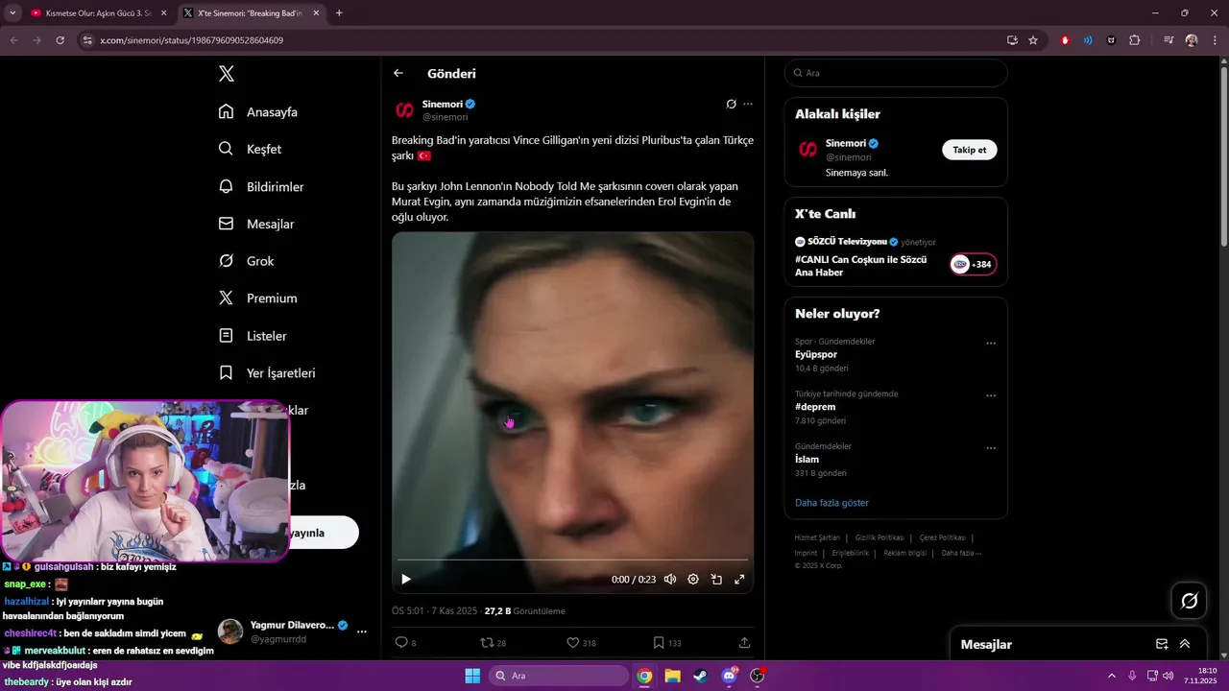Open Grok in the sidebar
The height and width of the screenshot is (691, 1229).
click(x=246, y=261)
